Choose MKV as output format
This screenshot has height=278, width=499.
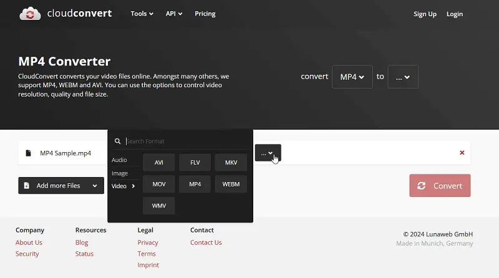click(231, 163)
